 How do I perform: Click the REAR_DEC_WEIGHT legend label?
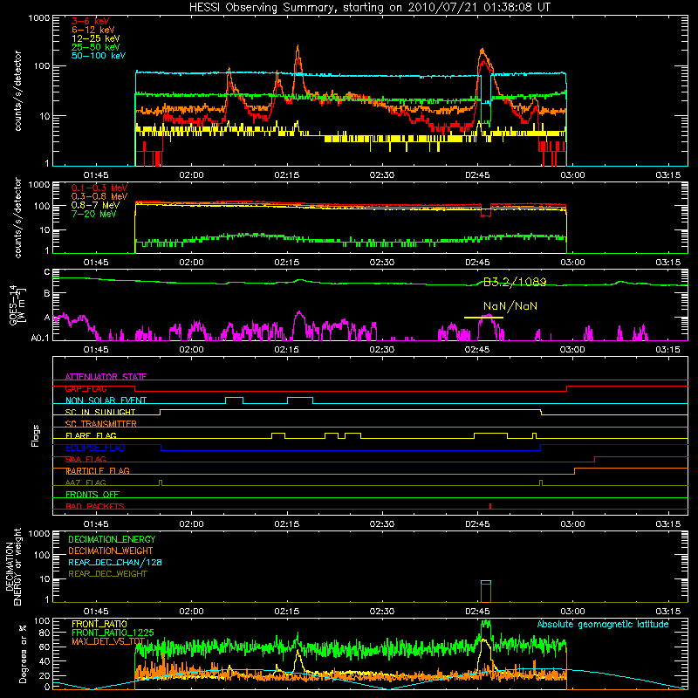(x=107, y=574)
